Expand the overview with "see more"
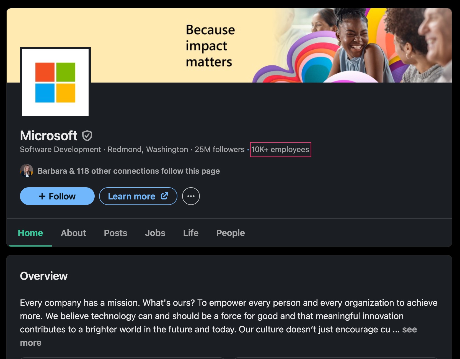Viewport: 460px width, 359px height. [409, 329]
